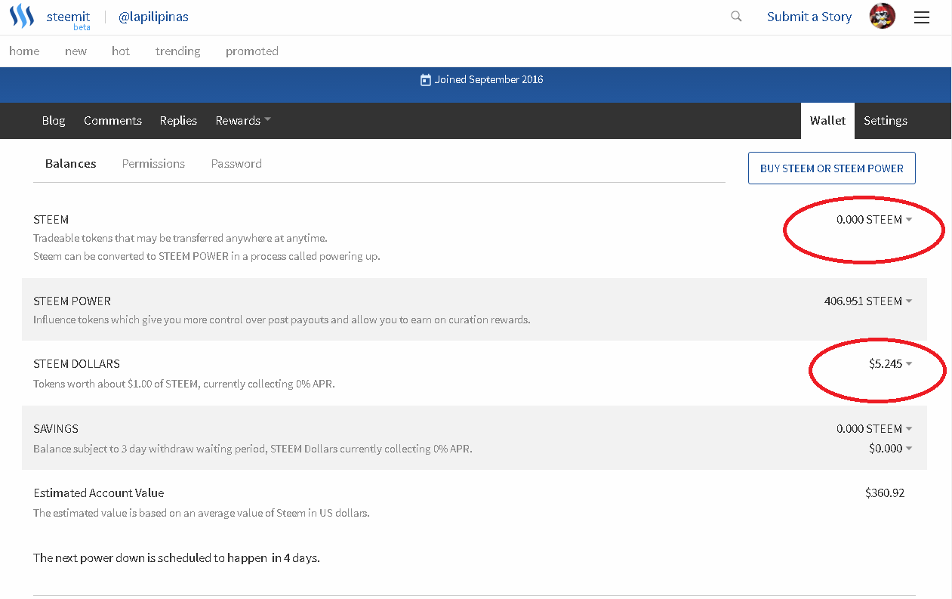
Task: Click the STEEM POWER heading
Action: coord(72,301)
